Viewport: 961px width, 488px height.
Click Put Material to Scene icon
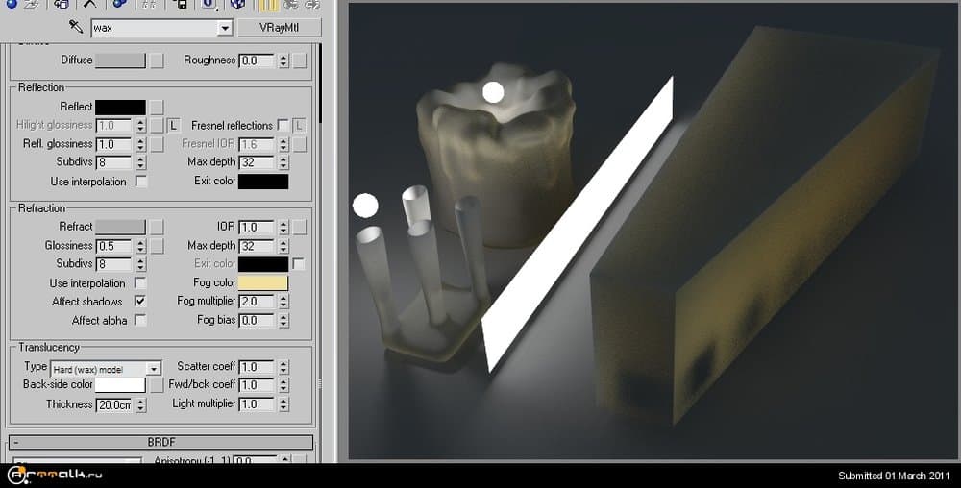click(x=33, y=4)
